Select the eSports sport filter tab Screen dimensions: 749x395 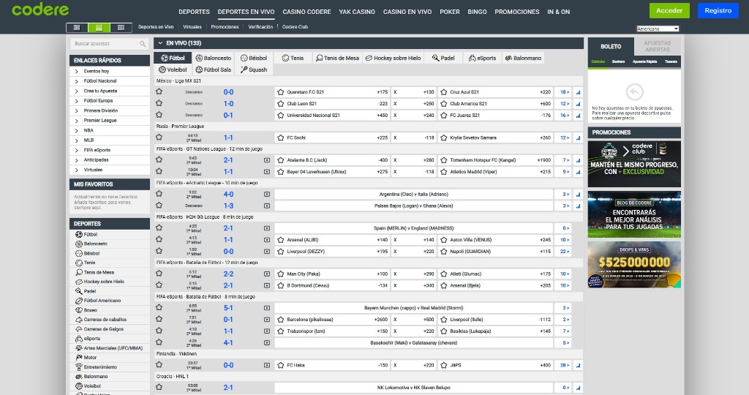point(483,58)
